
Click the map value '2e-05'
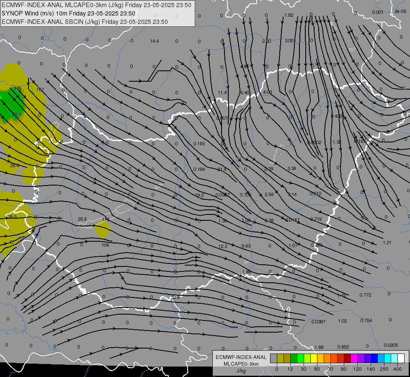tap(401, 11)
